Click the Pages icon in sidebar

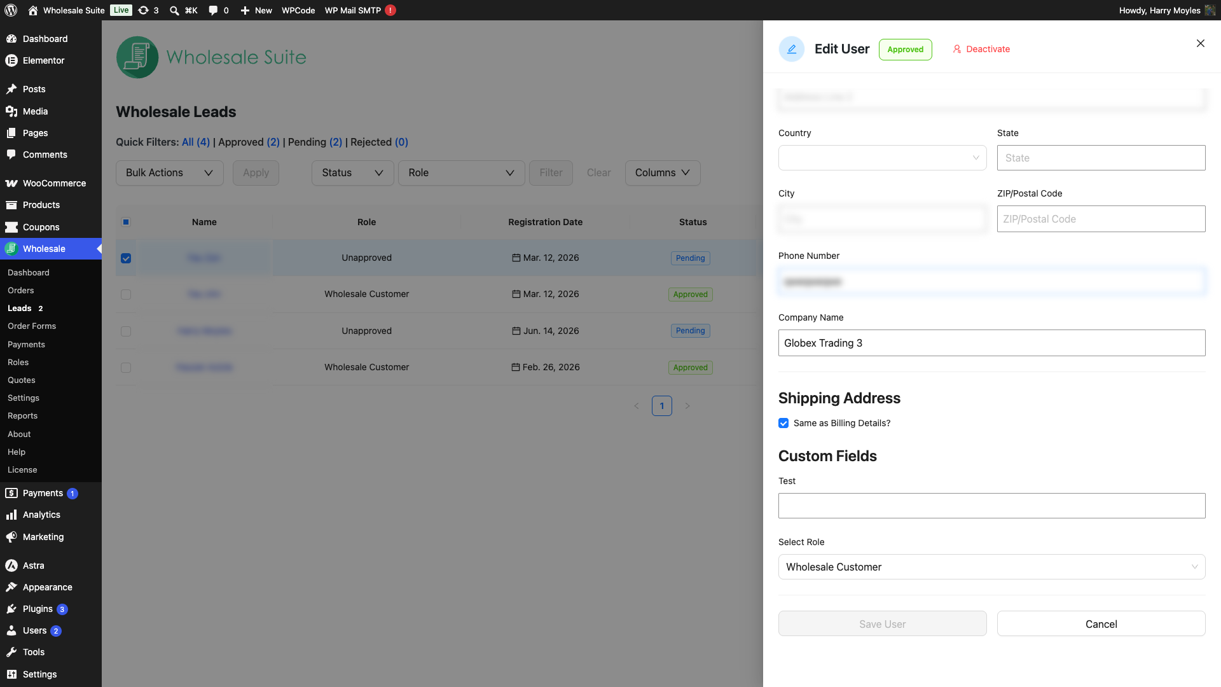11,133
